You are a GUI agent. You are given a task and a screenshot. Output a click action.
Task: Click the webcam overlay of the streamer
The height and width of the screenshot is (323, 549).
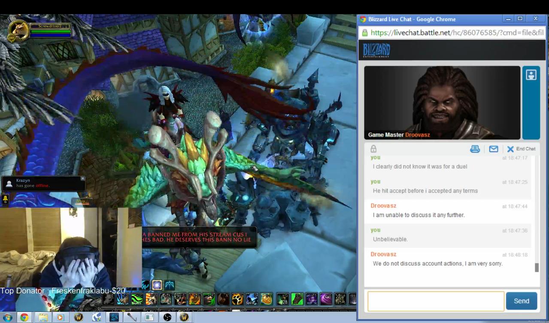[71, 248]
